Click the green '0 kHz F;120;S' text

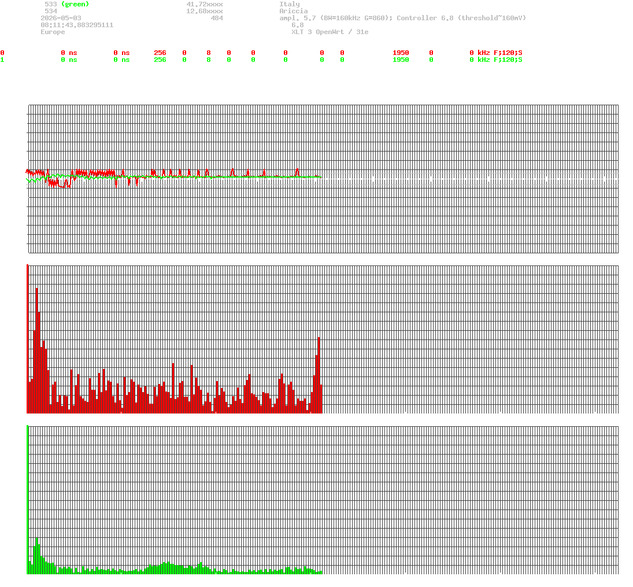coord(496,60)
